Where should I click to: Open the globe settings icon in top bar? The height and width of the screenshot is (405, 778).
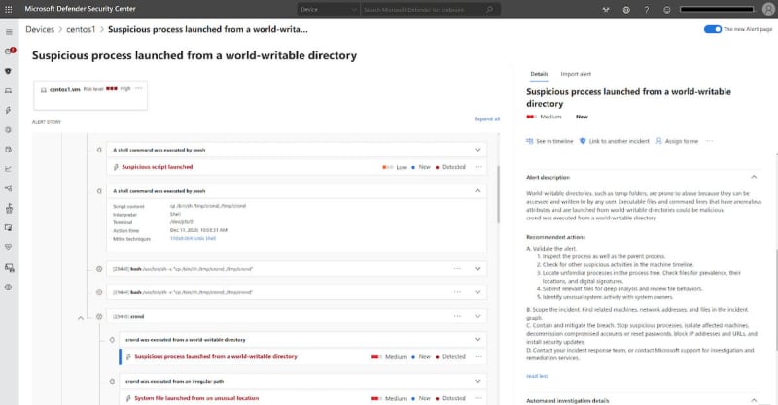pyautogui.click(x=626, y=10)
